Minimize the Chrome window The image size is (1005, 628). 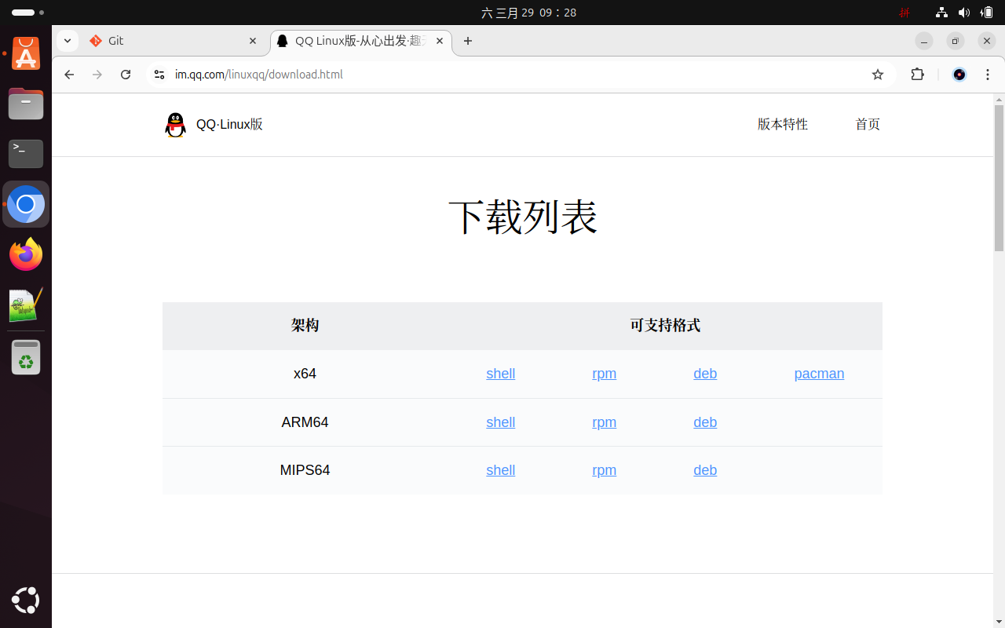coord(924,41)
